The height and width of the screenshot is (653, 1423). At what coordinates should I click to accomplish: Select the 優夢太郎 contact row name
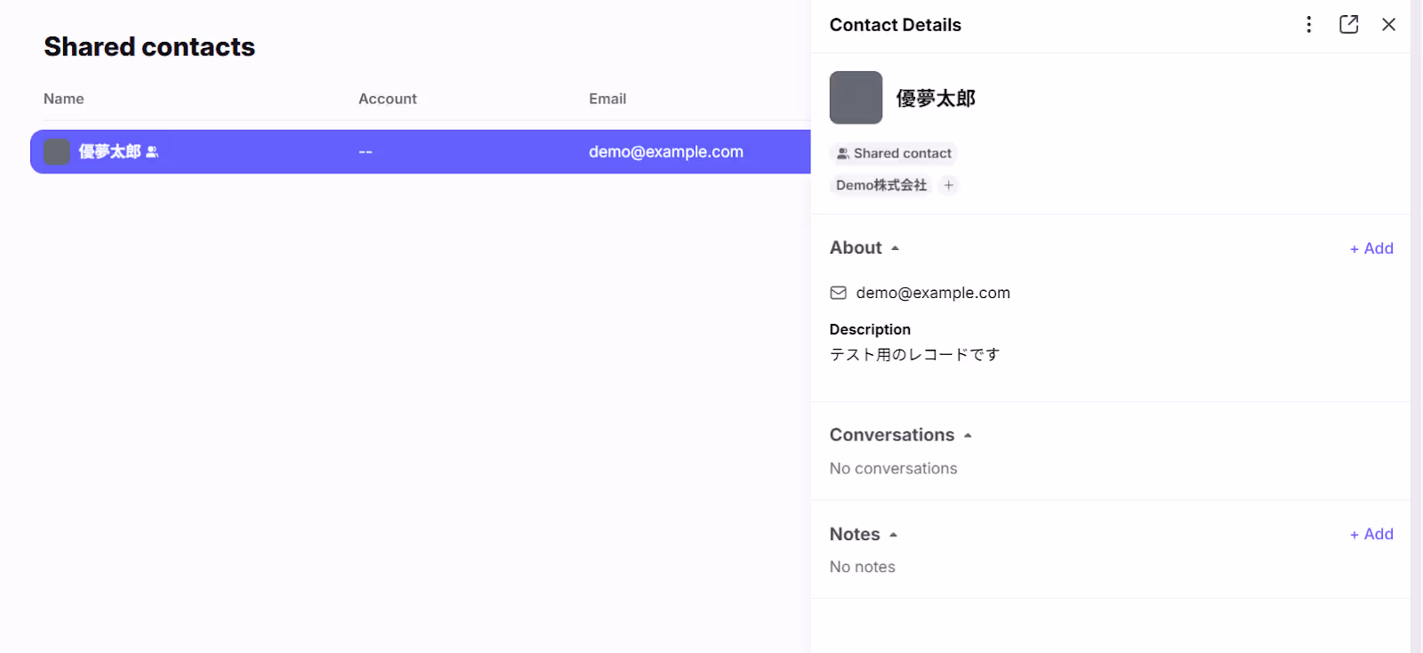click(x=109, y=152)
